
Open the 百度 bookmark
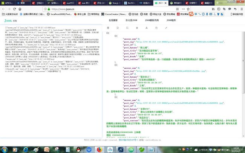click(144, 14)
